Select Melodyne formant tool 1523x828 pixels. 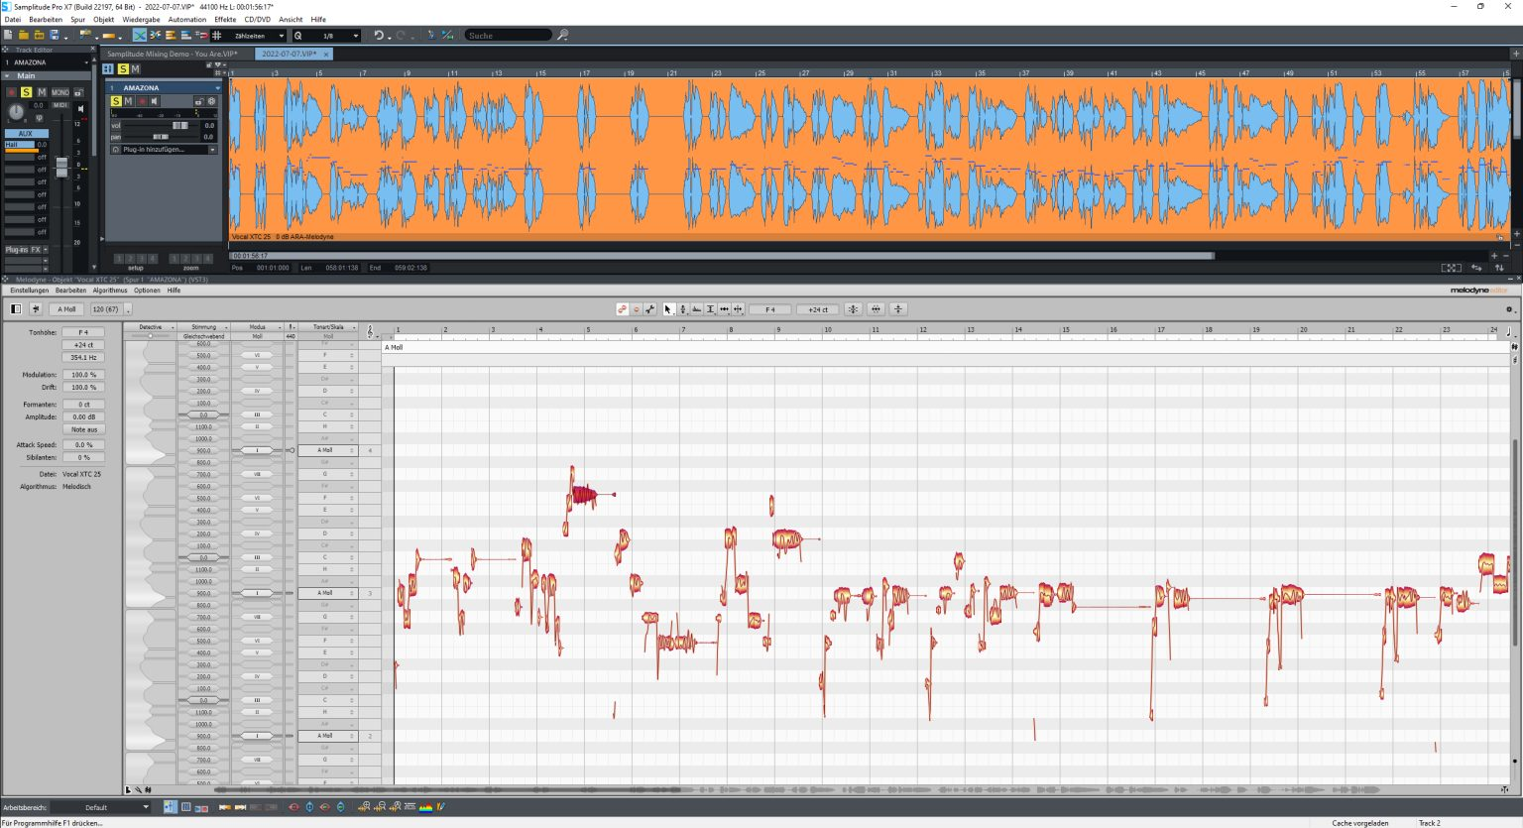click(x=696, y=309)
